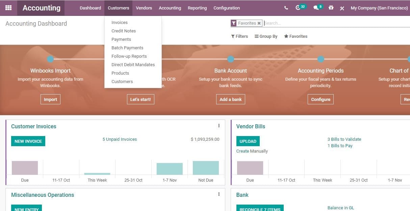Select Direct Debit Mandates menu entry

[x=133, y=64]
